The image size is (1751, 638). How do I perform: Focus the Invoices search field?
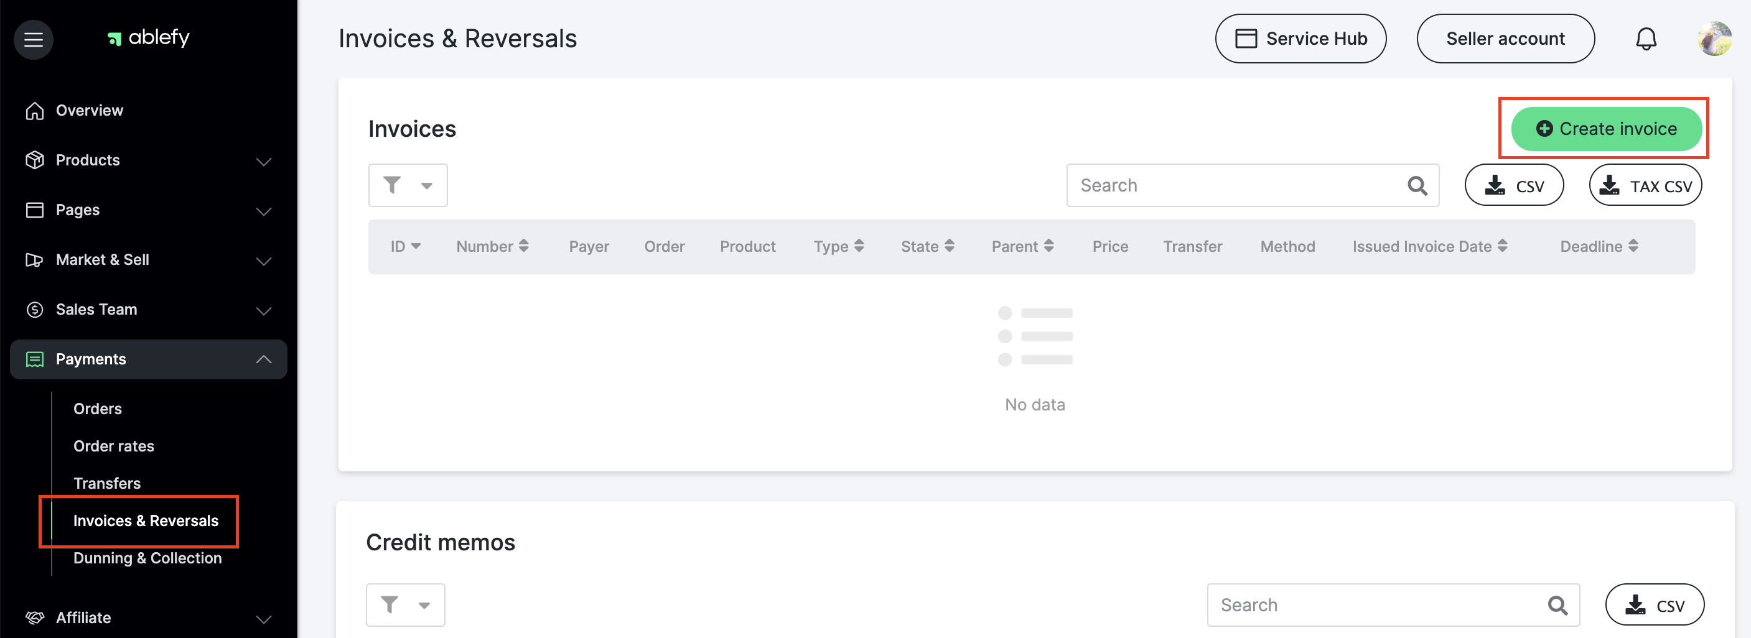pyautogui.click(x=1253, y=185)
